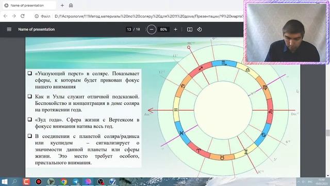Open the taskbar clock and date
This screenshot has width=330, height=186.
(321, 181)
